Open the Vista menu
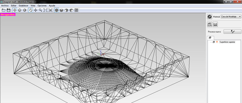 [x=33, y=5]
